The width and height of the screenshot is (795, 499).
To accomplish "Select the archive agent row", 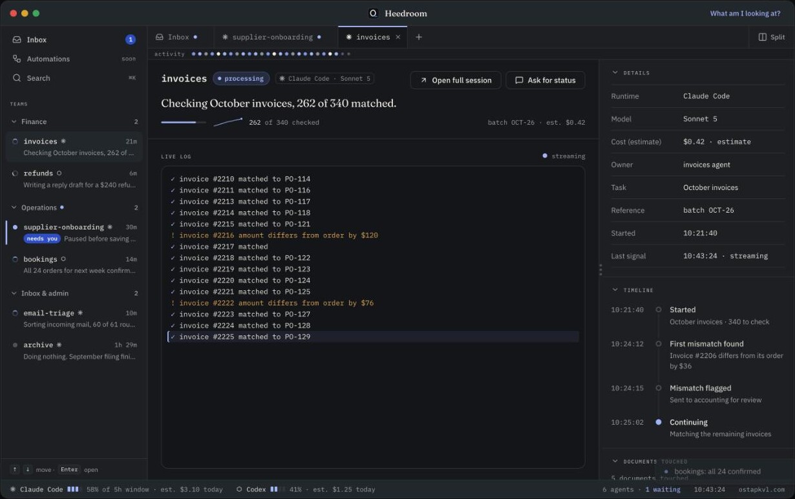I will tap(74, 350).
